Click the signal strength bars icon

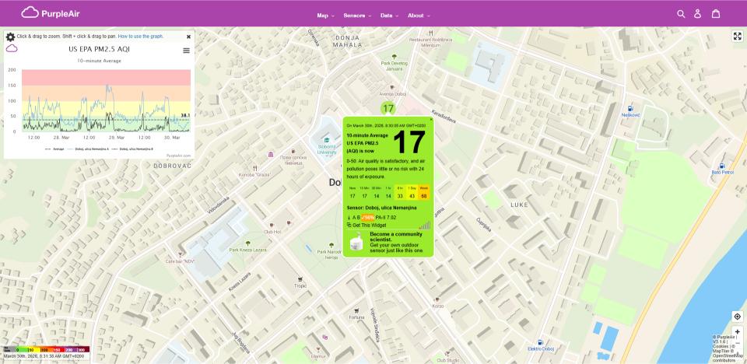coord(425,225)
